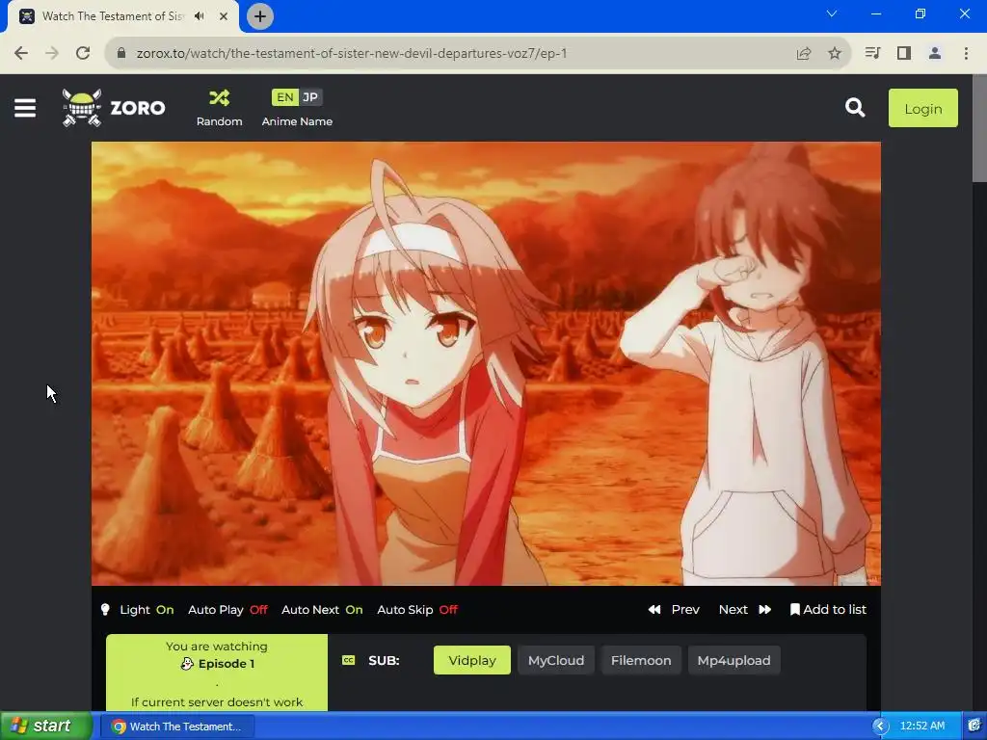Switch anime name language to EN

[x=284, y=97]
